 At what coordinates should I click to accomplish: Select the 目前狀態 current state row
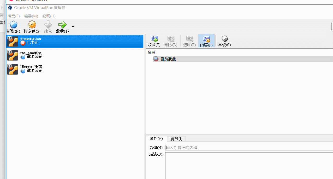coord(243,59)
